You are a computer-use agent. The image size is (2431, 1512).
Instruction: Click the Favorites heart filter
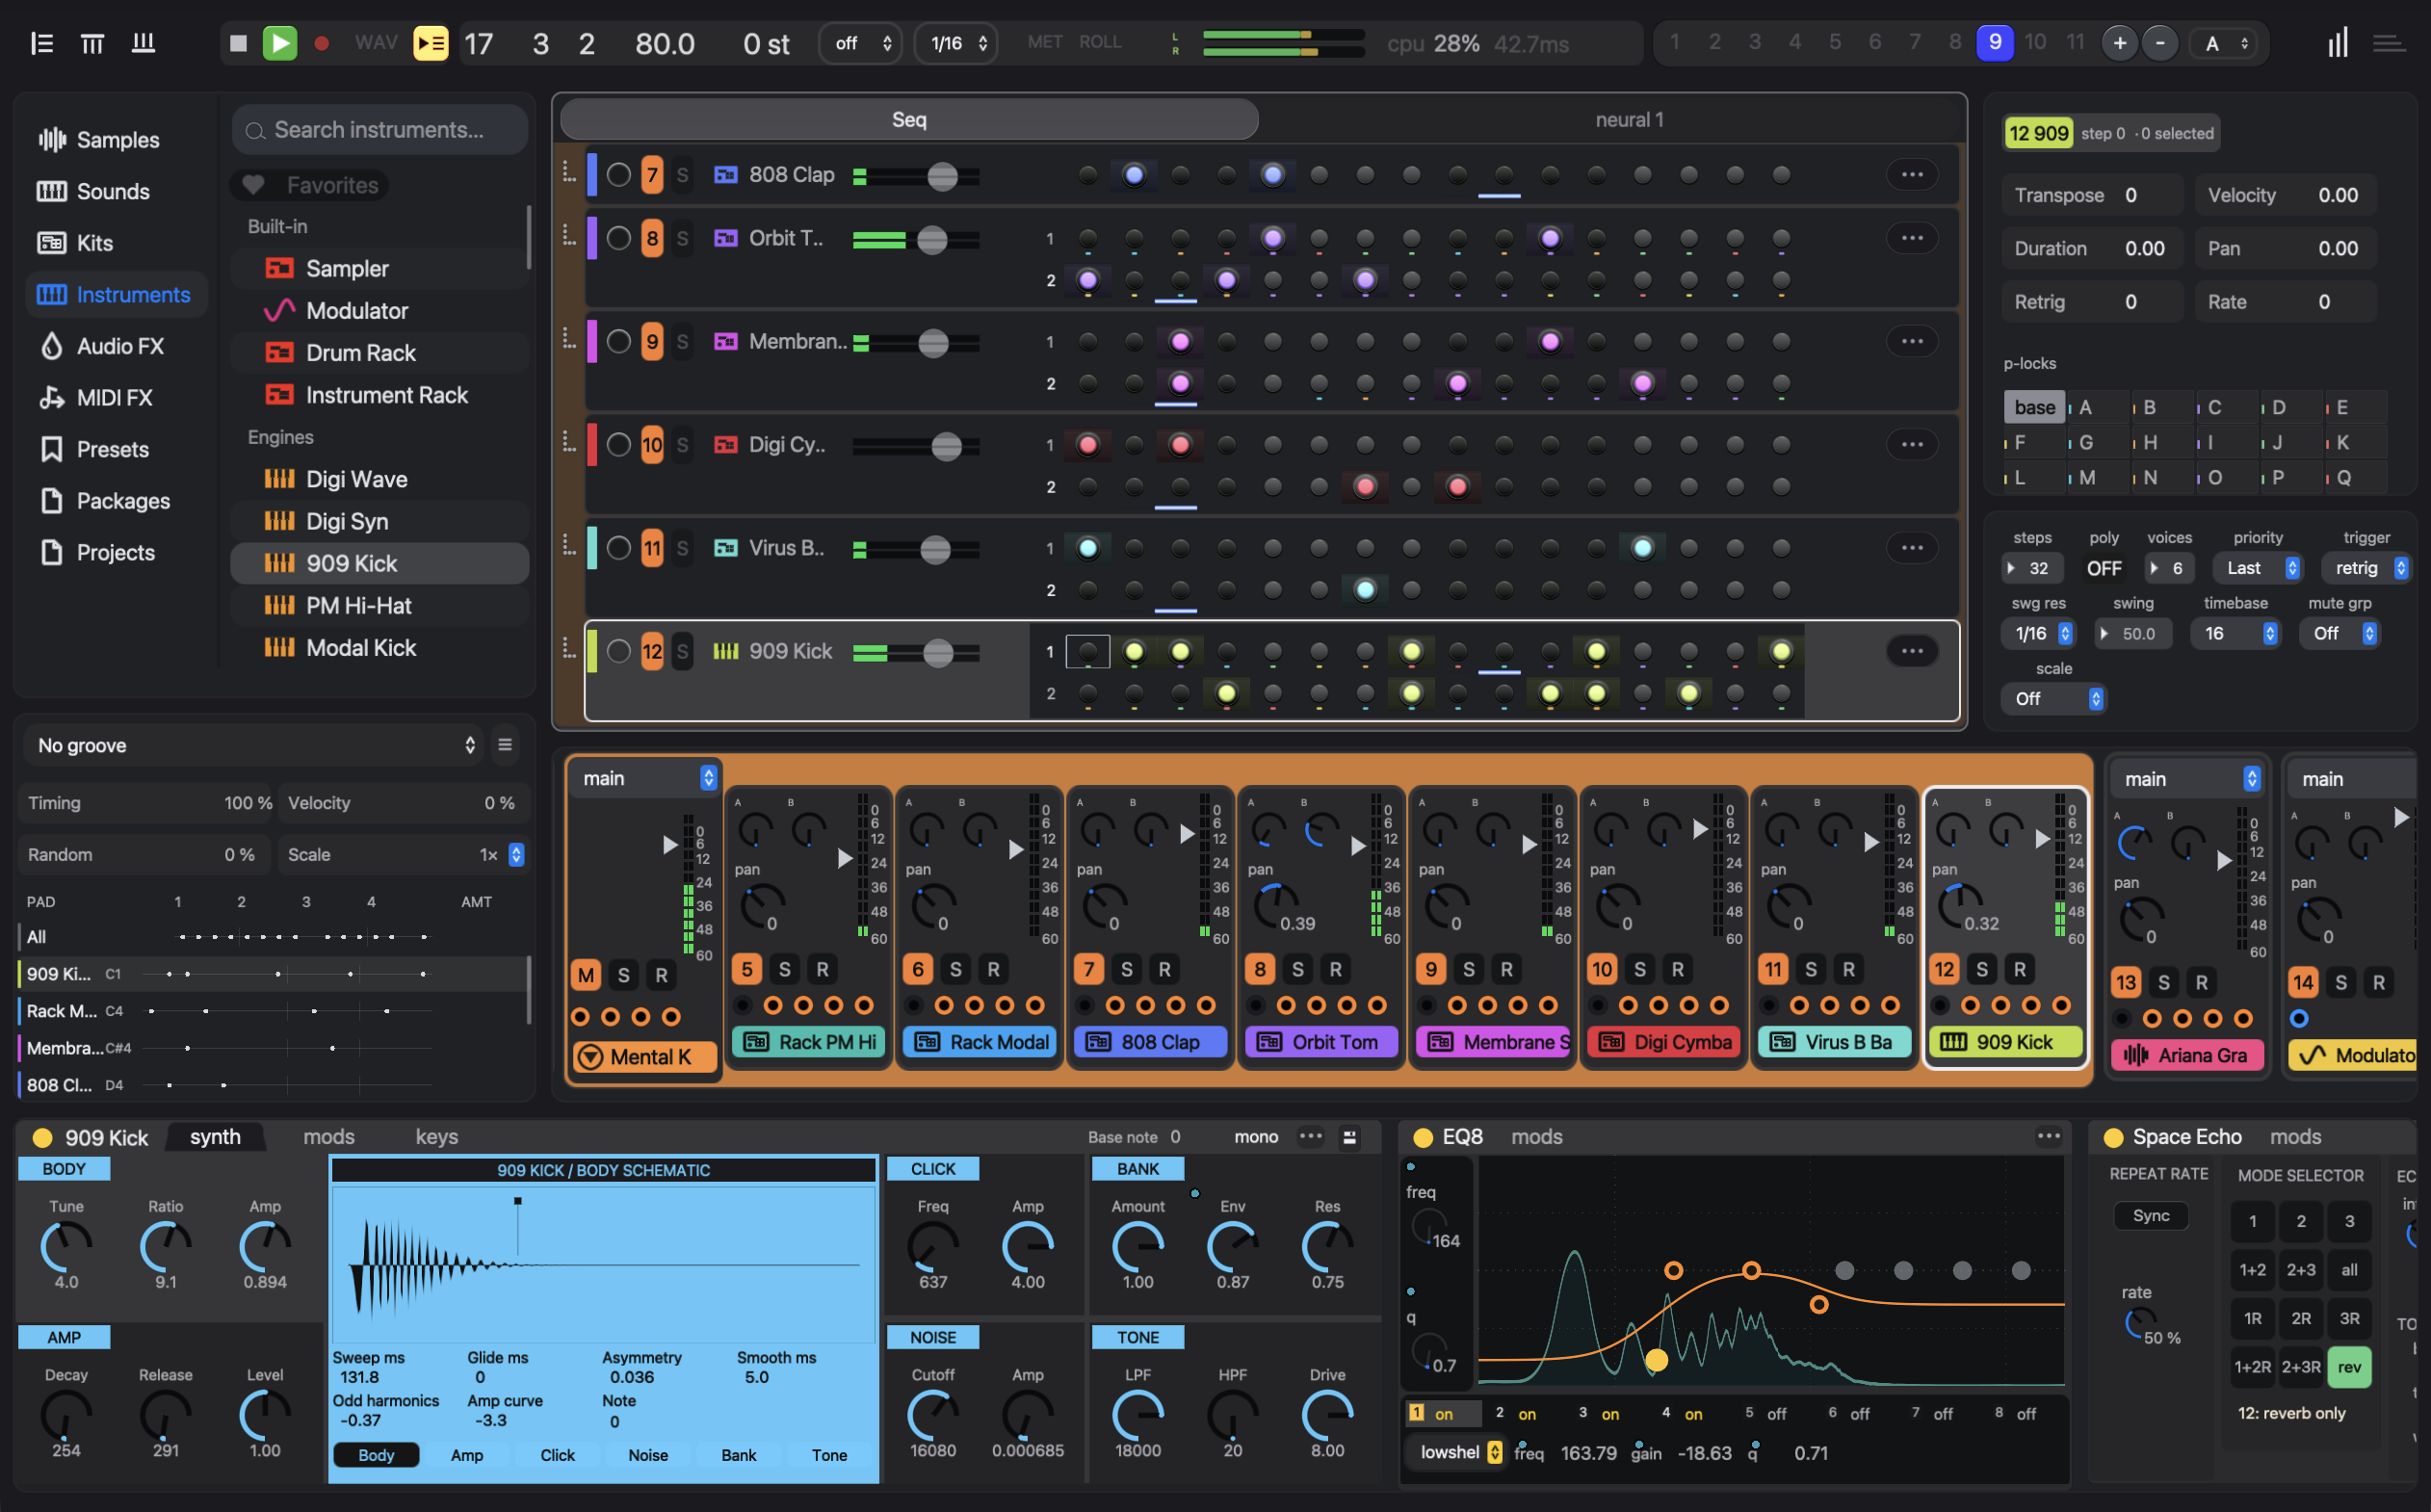click(x=309, y=185)
